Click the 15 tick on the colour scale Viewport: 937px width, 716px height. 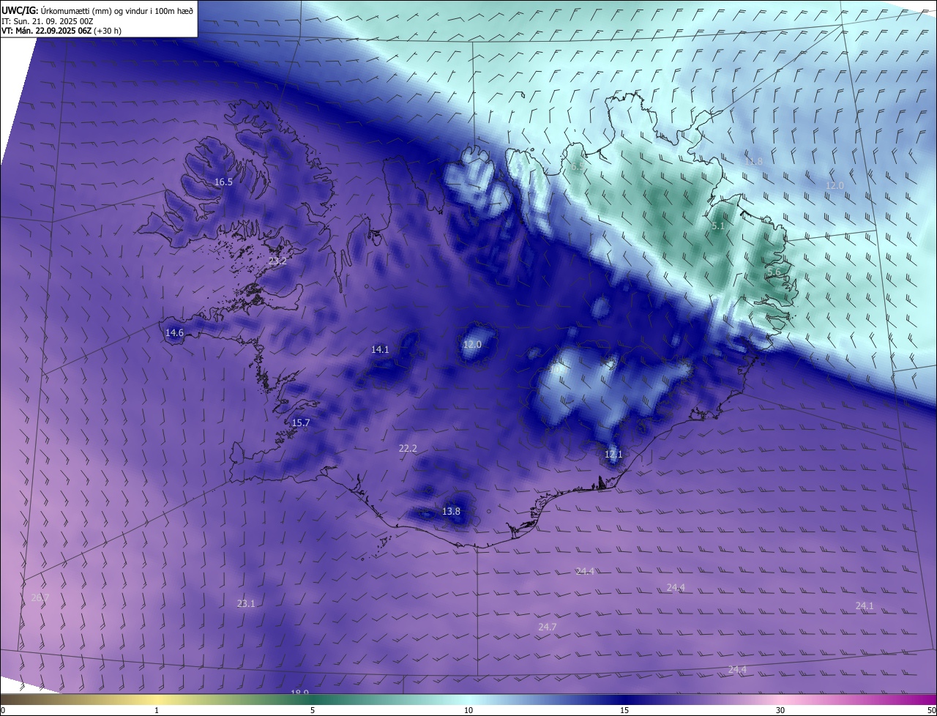[624, 710]
